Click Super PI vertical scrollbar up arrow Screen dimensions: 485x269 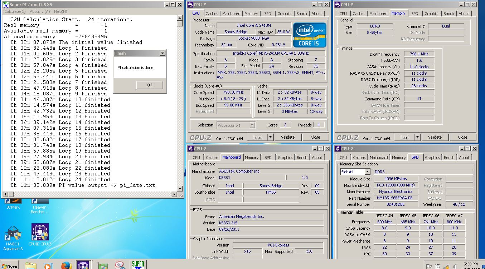pyautogui.click(x=180, y=18)
